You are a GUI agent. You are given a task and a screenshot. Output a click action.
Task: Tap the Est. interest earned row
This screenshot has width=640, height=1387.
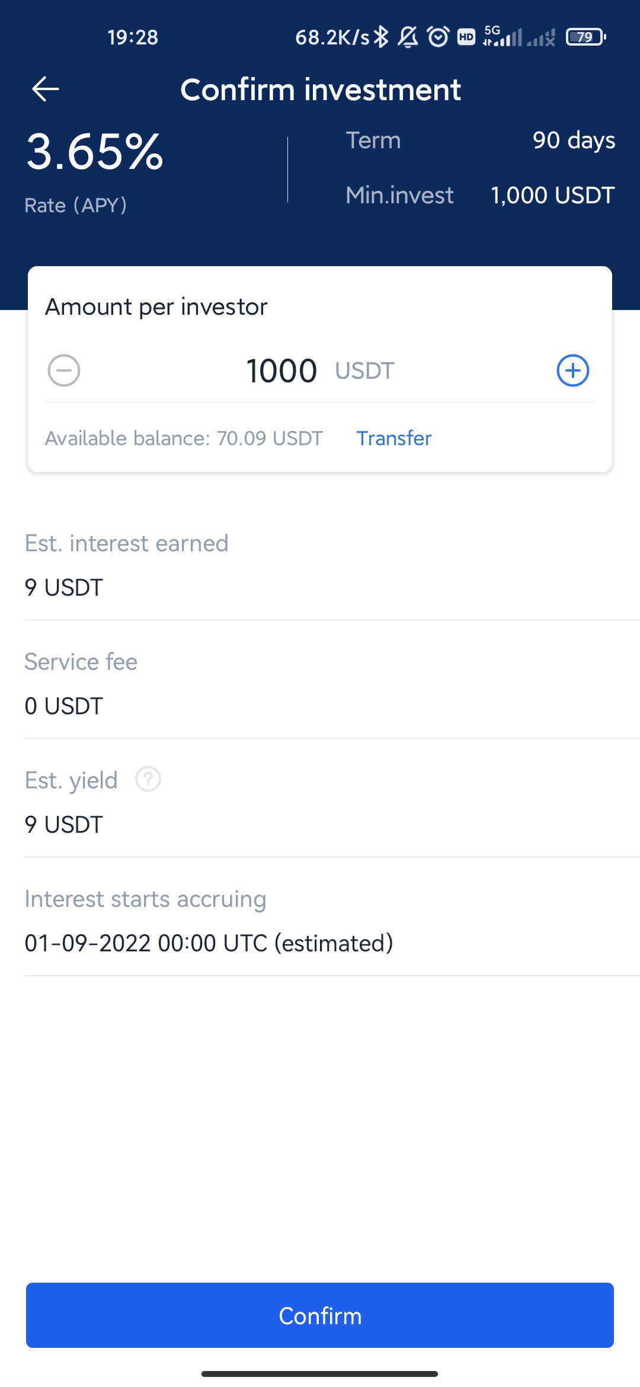click(332, 565)
